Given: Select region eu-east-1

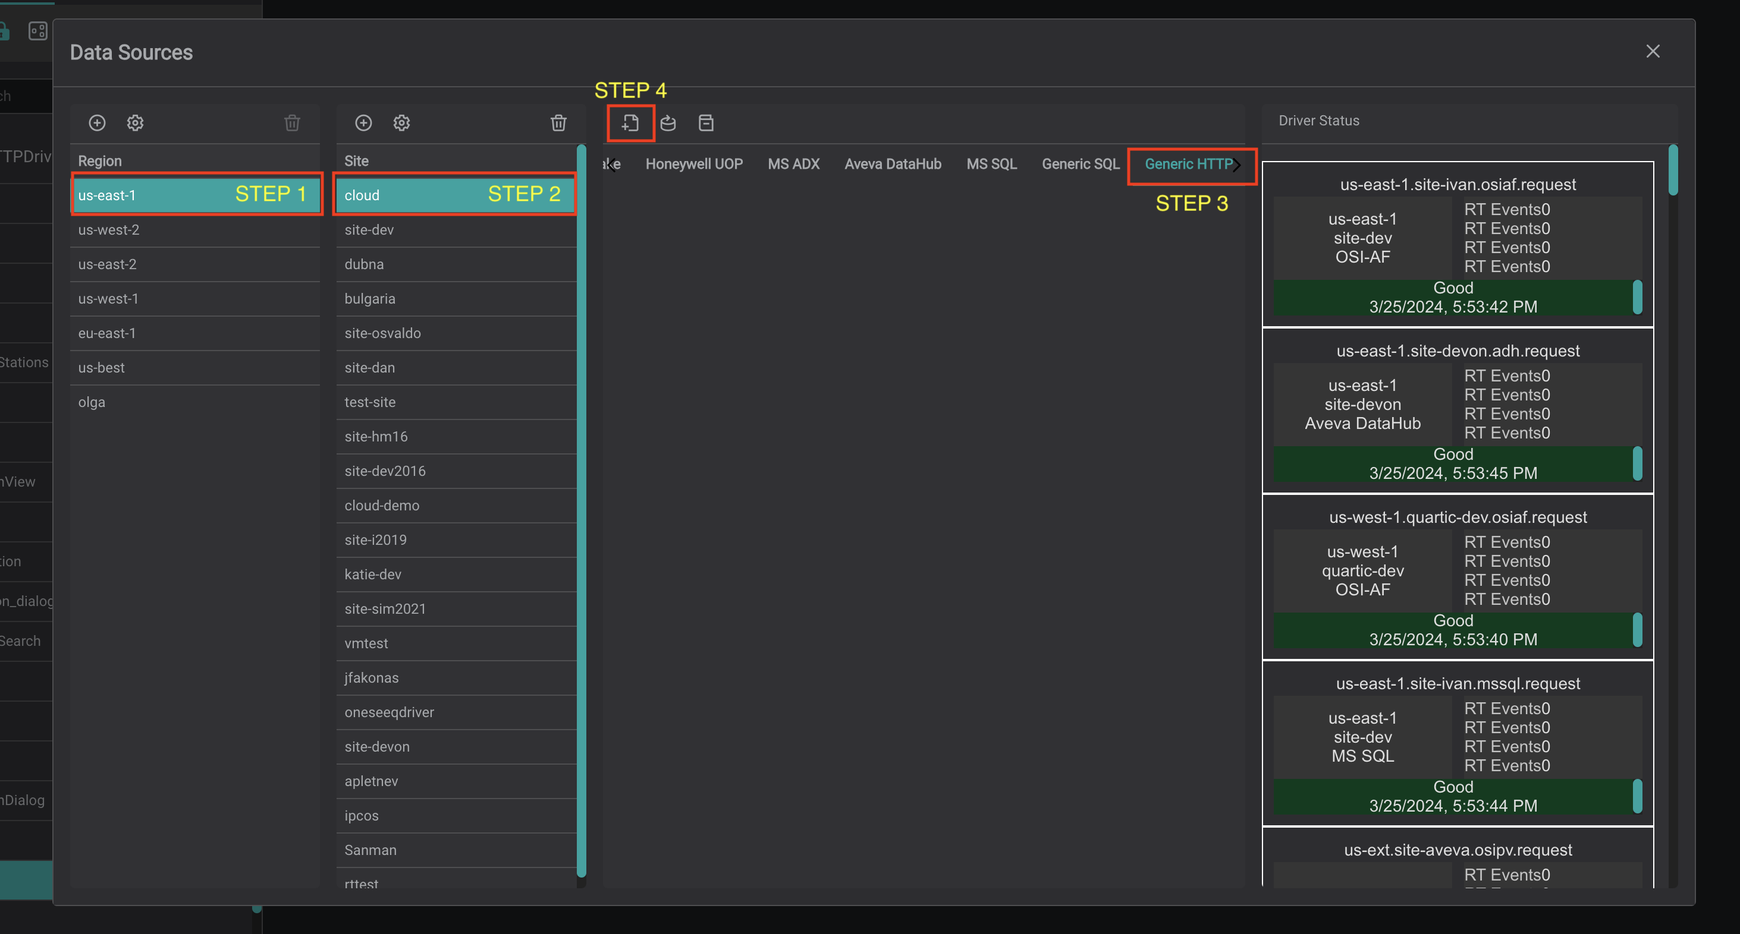Looking at the screenshot, I should tap(195, 333).
